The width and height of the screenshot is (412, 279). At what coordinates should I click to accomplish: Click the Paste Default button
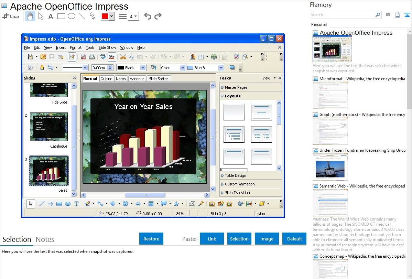294,239
